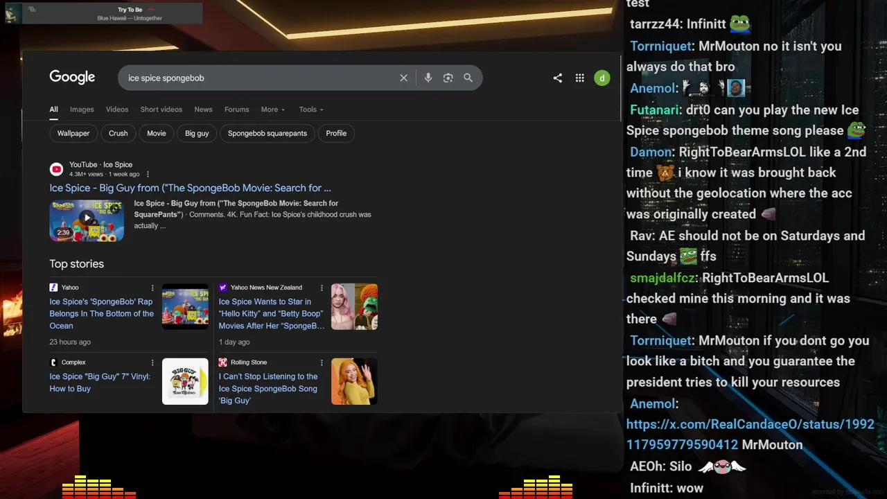Click the 'Damon' chat username
Screen dimensions: 887x499
pyautogui.click(x=651, y=152)
